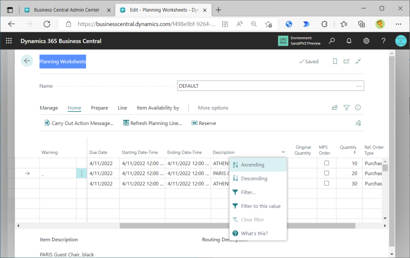
Task: View site information lock icon
Action: click(x=68, y=24)
